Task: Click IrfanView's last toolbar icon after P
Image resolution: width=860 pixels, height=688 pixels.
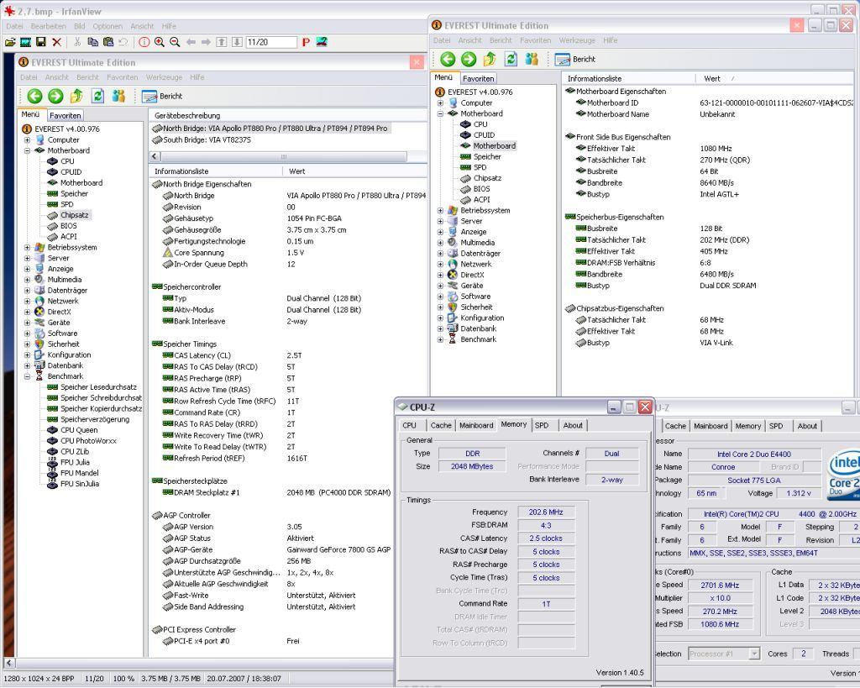Action: [322, 42]
